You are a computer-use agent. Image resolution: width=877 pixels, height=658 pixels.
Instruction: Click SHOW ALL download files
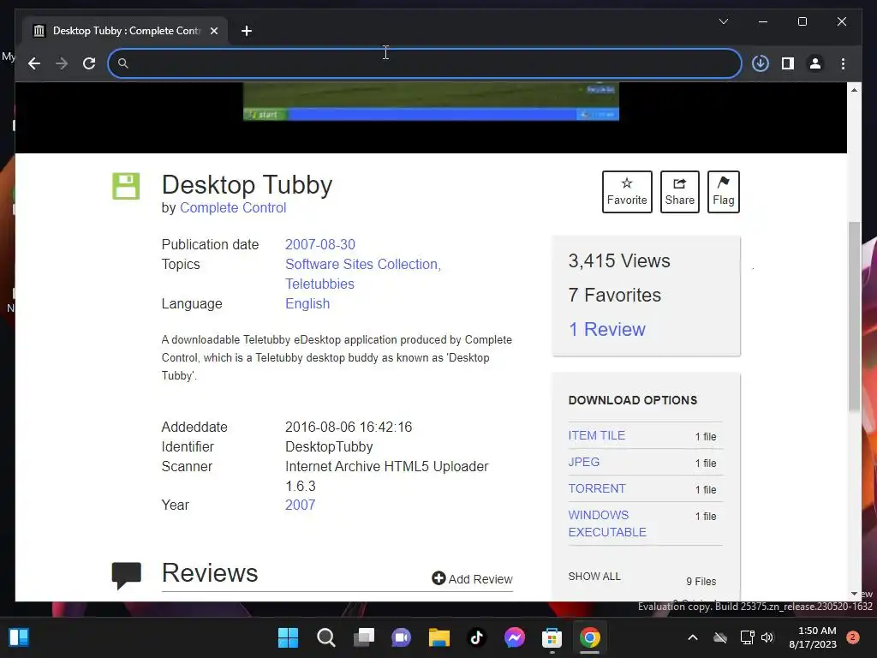tap(594, 577)
